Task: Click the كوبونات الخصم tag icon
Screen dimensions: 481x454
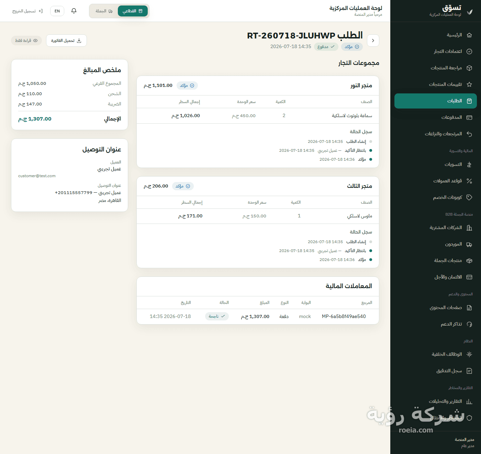Action: click(469, 197)
